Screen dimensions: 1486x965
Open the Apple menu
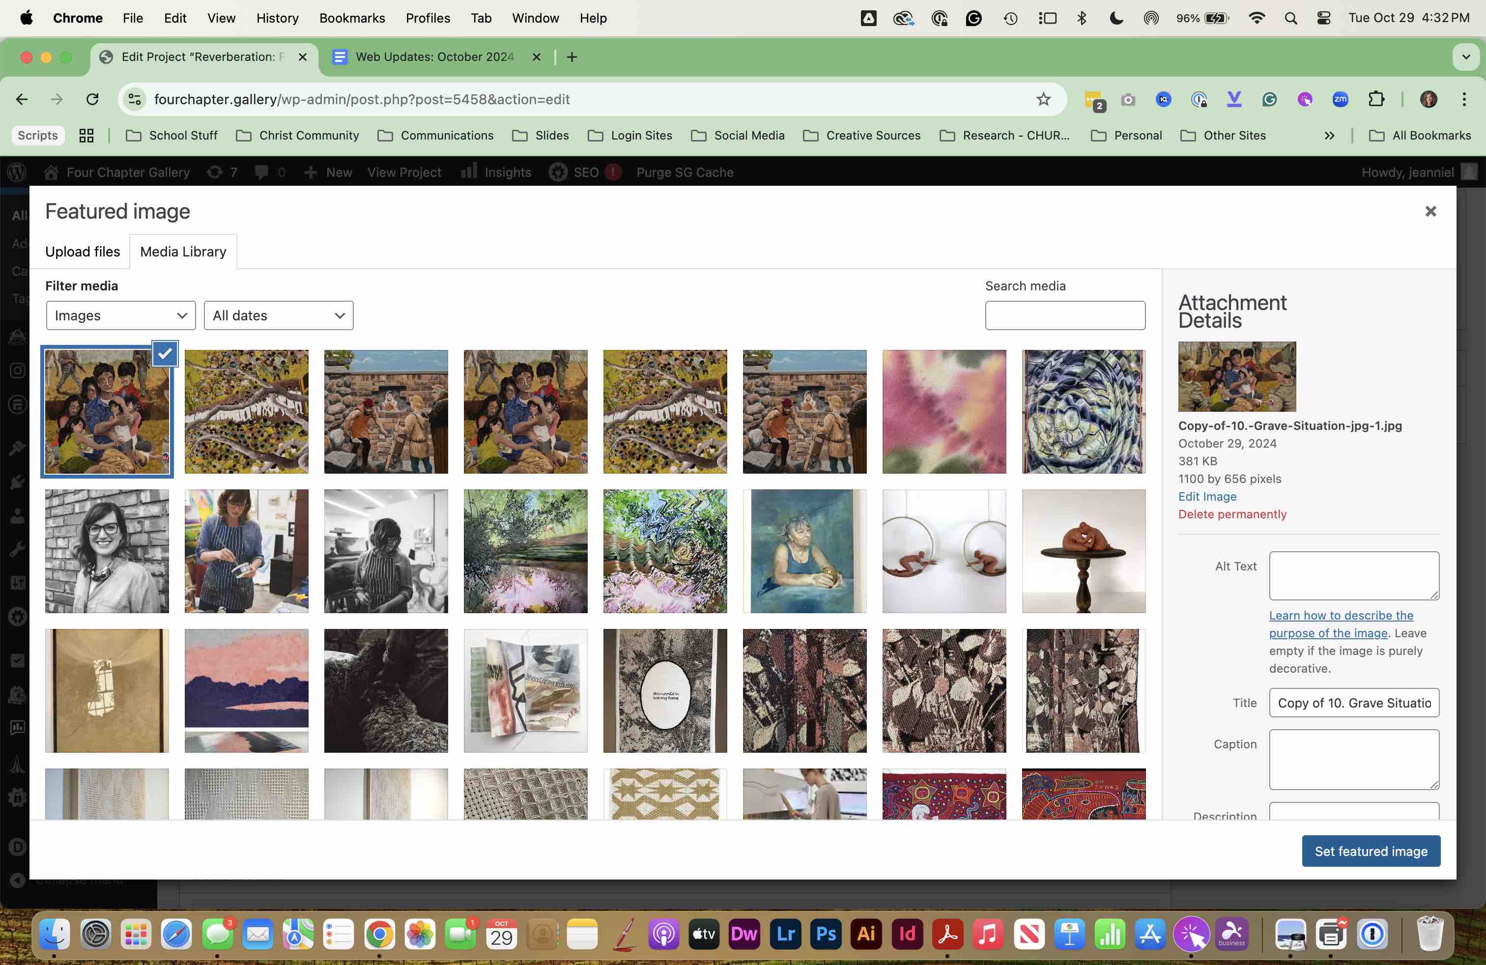pyautogui.click(x=26, y=18)
